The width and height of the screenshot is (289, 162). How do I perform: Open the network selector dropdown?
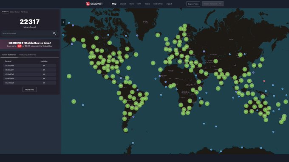(212, 4)
